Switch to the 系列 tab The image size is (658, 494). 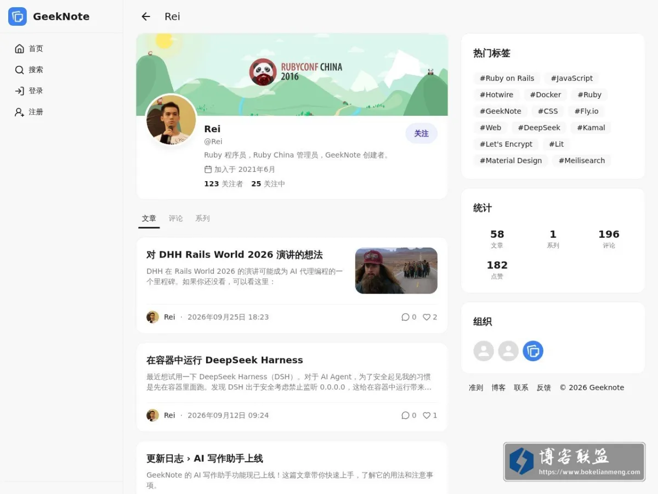[202, 218]
